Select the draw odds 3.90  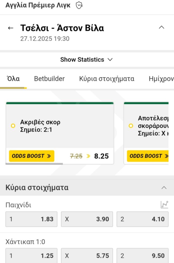87,219
